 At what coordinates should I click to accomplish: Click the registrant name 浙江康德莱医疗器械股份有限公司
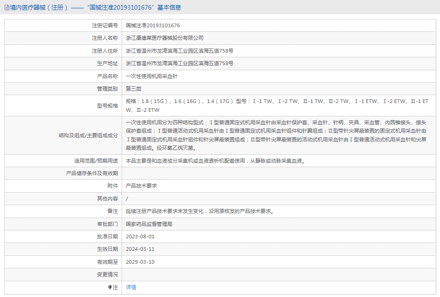point(165,38)
